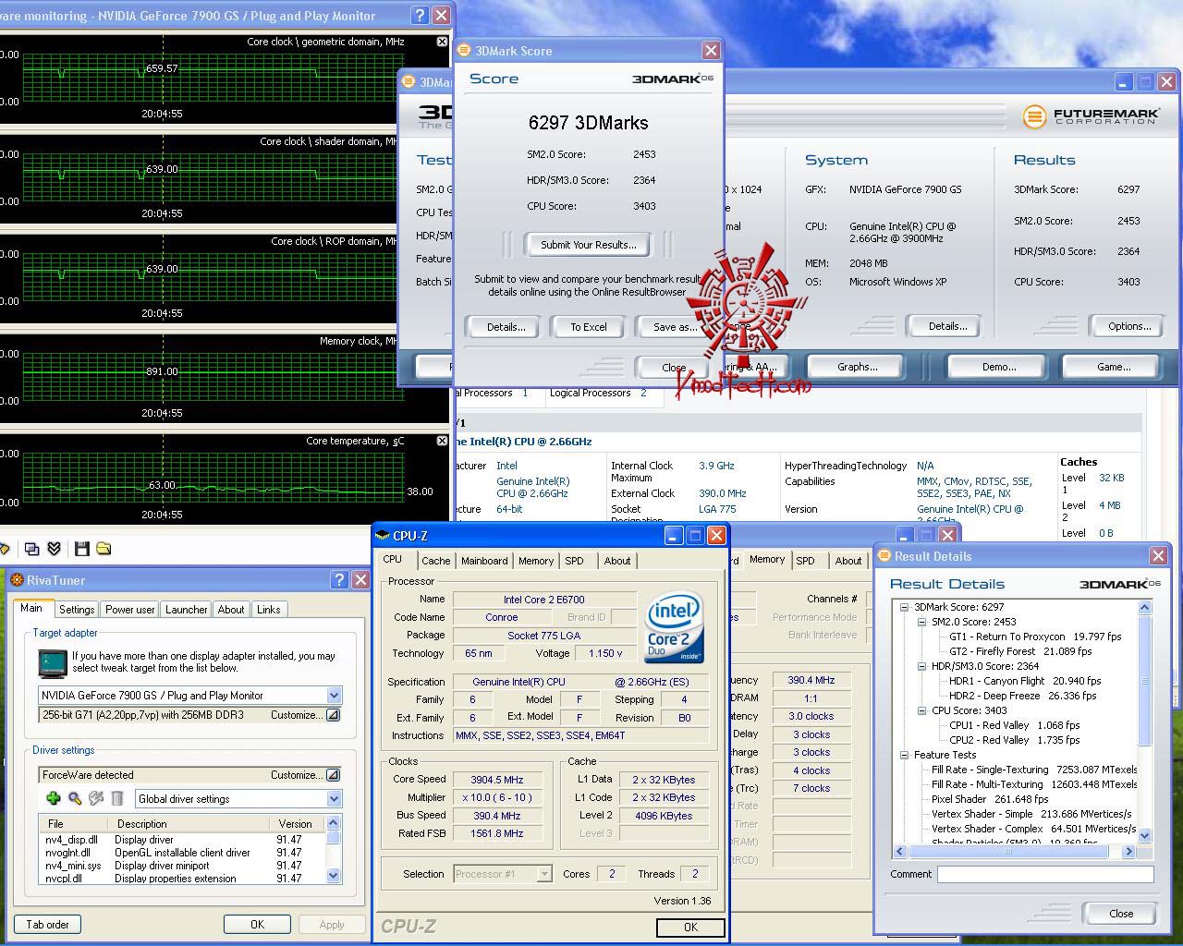
Task: Switch to RivaTuner Power user tab
Action: pyautogui.click(x=129, y=610)
